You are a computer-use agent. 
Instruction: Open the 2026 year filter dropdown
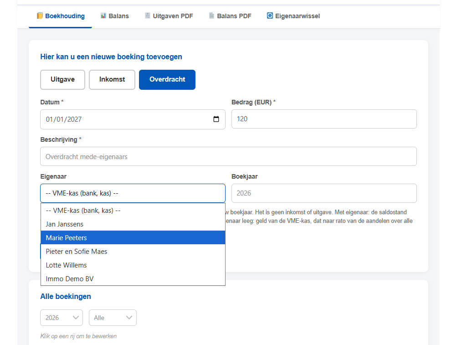[x=62, y=318]
